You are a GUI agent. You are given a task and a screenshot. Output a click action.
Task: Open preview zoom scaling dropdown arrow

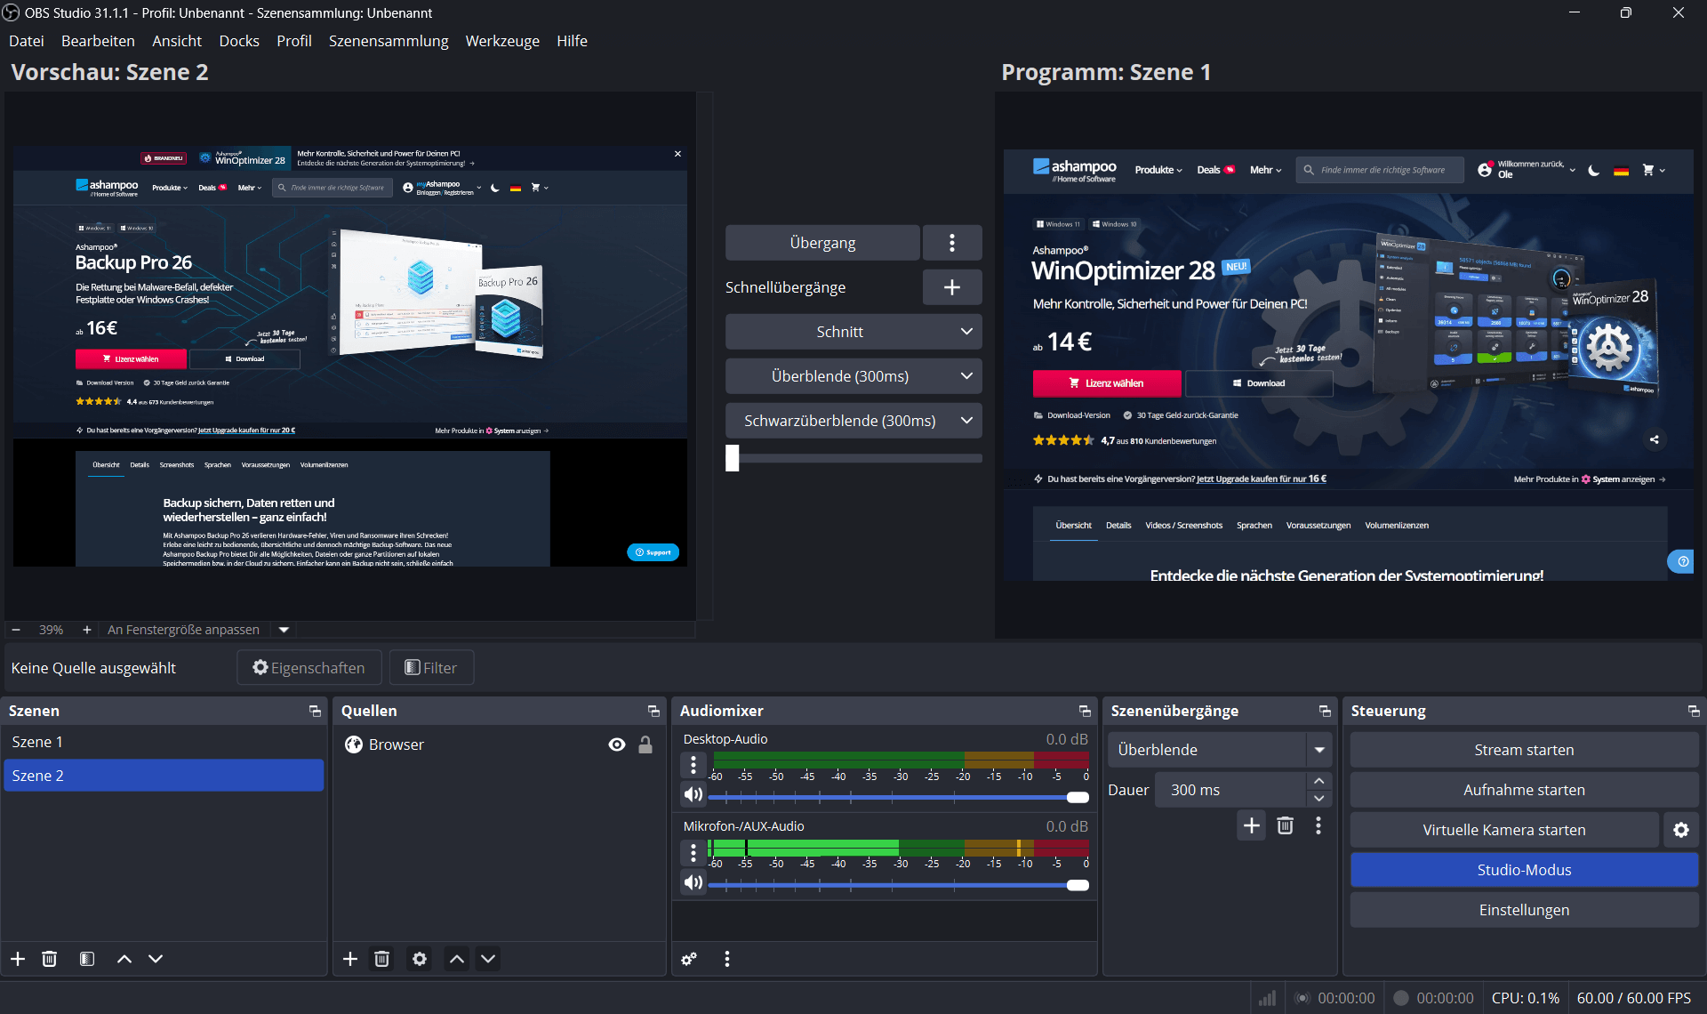click(x=284, y=630)
